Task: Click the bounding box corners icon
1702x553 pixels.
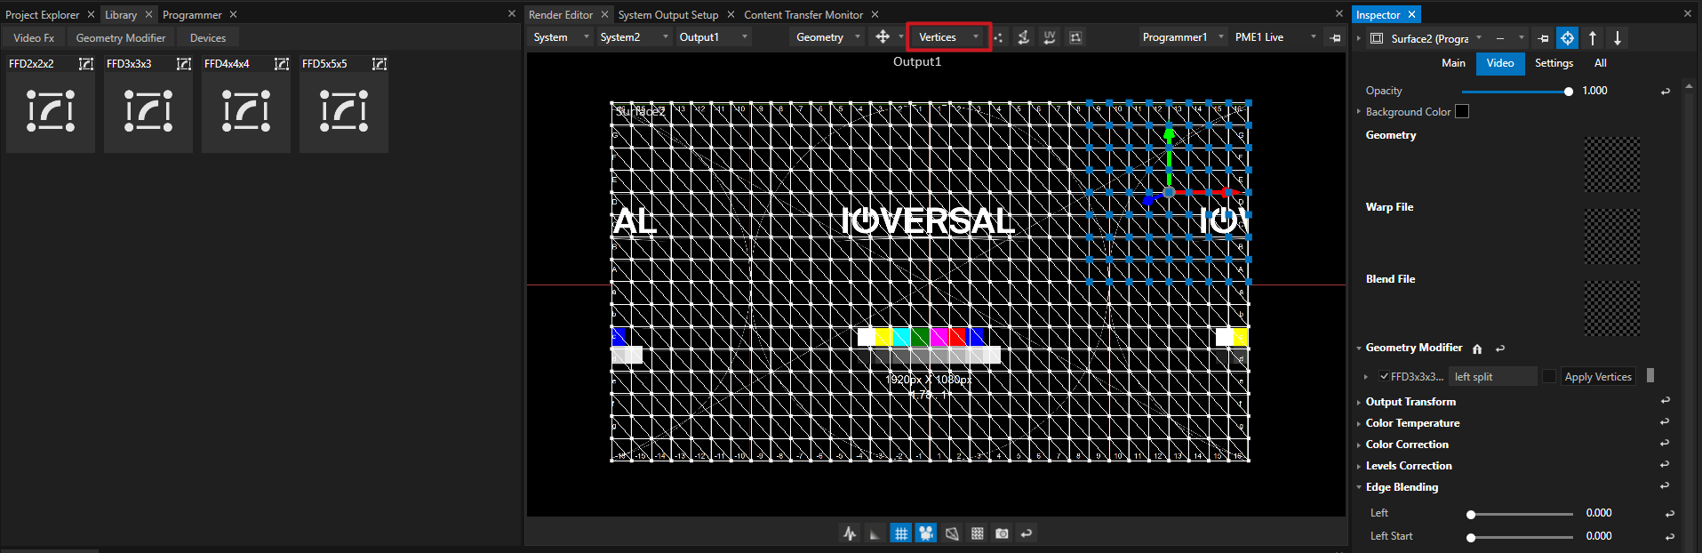Action: point(1075,37)
